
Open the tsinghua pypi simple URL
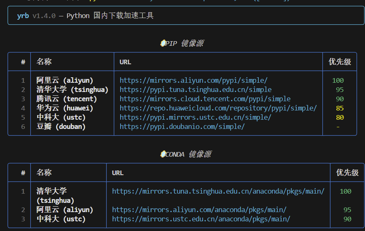(196, 90)
